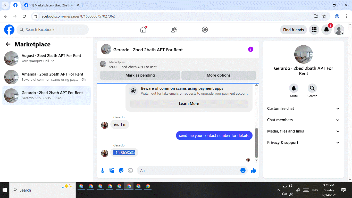
Task: Click the chat header title Gerardo
Action: [148, 50]
